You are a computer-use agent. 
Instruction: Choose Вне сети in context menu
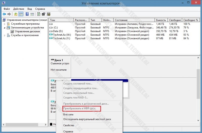pyautogui.click(x=68, y=114)
